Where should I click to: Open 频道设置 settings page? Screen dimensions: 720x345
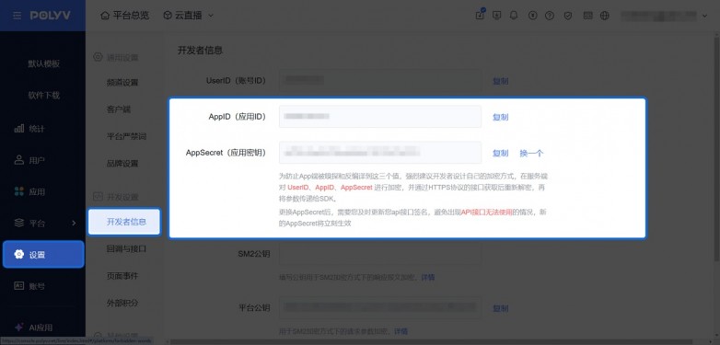click(122, 83)
